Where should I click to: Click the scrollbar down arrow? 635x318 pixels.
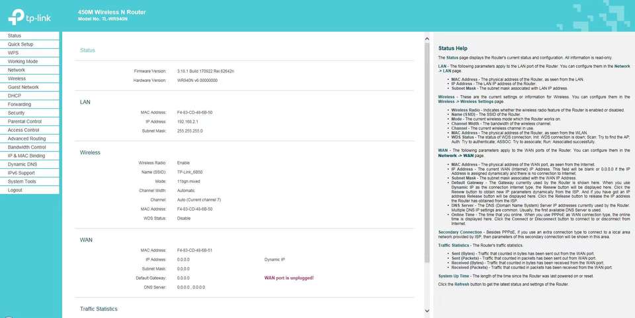tap(427, 310)
